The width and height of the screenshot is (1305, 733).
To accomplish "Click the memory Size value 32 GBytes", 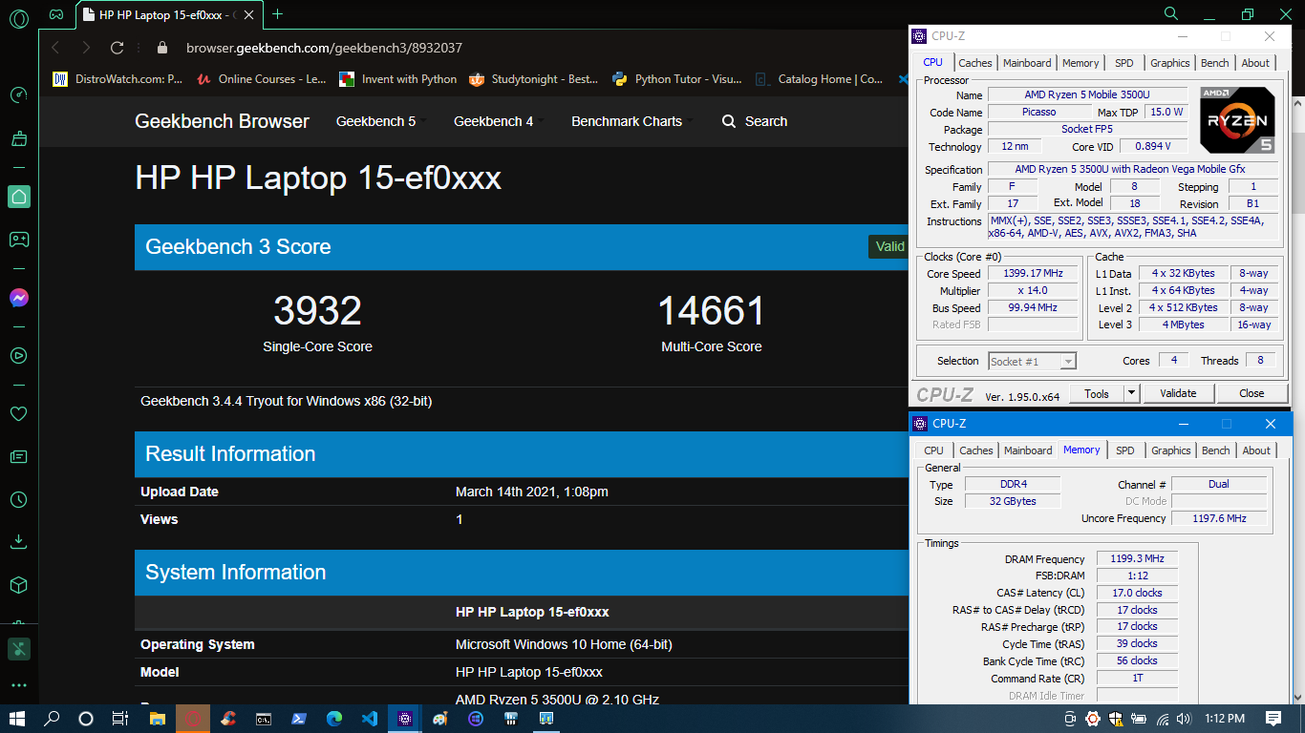I will [x=1012, y=501].
